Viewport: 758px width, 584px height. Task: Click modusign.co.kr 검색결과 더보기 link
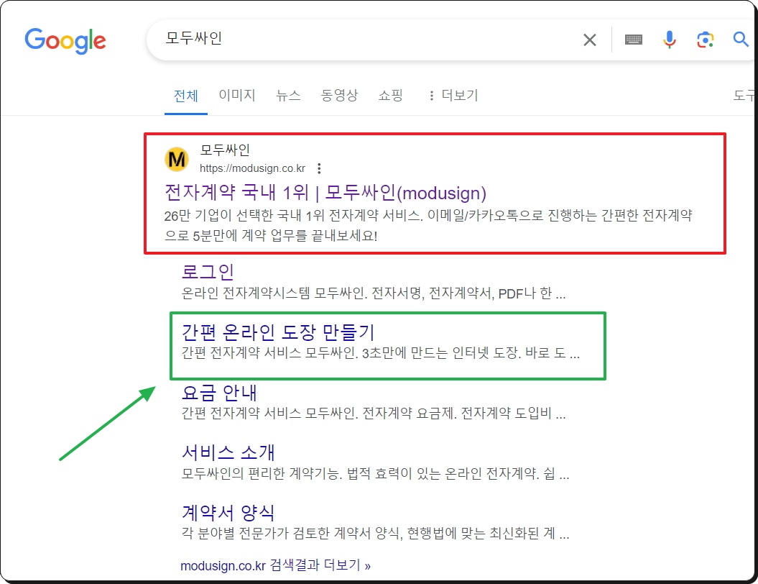pyautogui.click(x=276, y=565)
